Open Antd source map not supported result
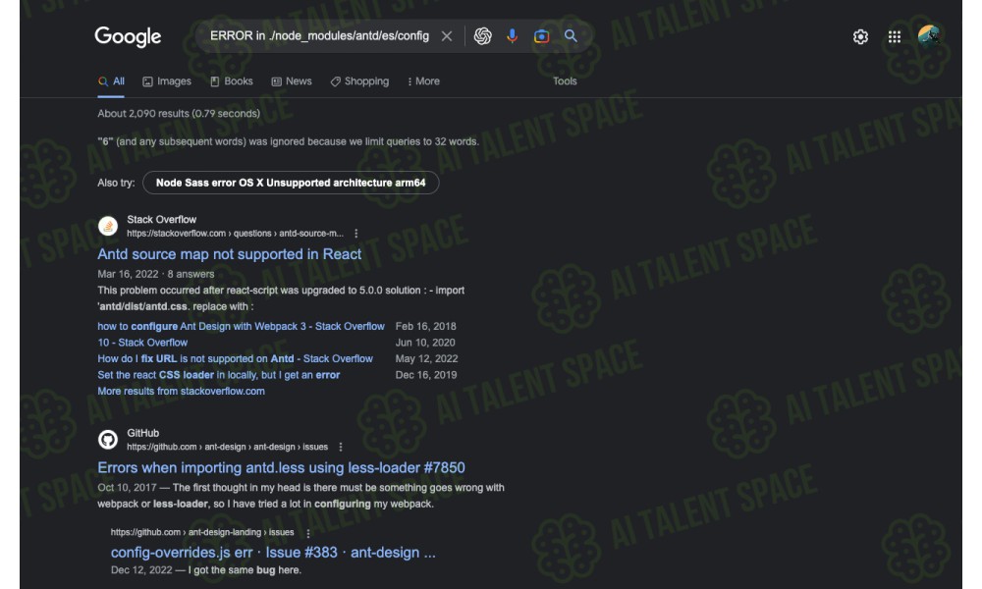 (229, 254)
